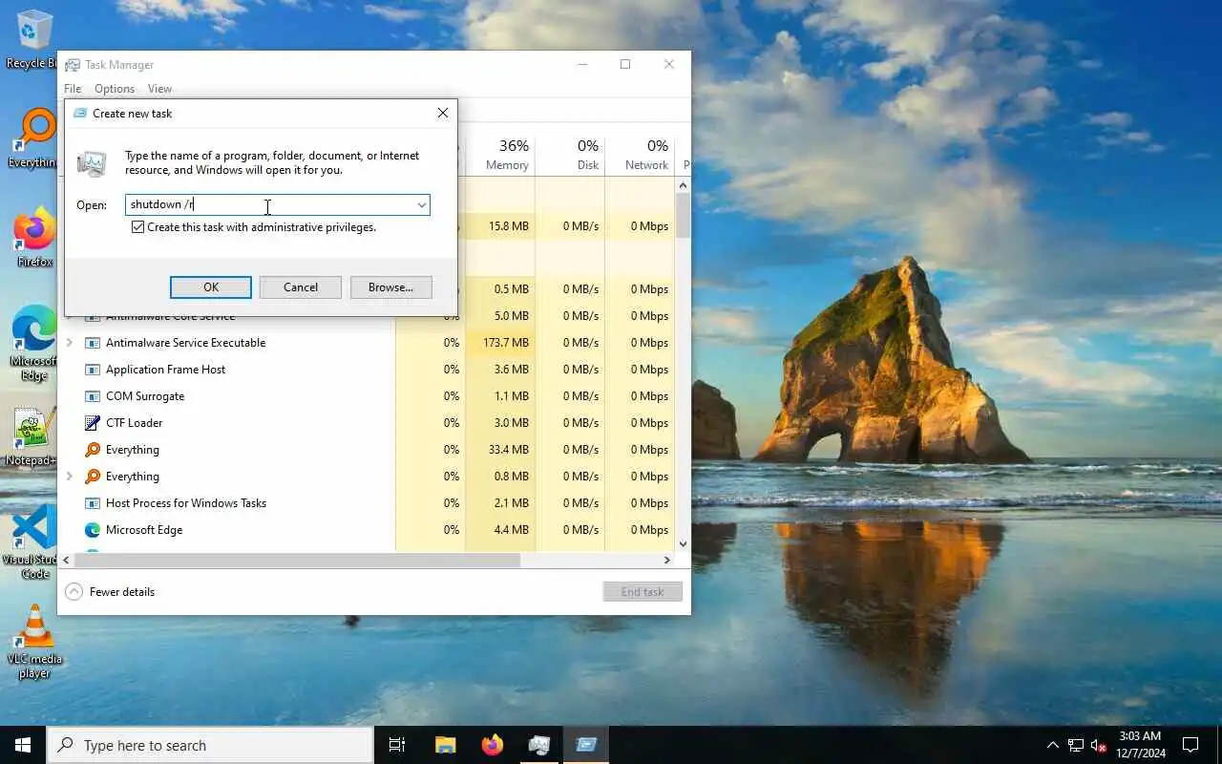Viewport: 1222px width, 764px height.
Task: Sort processes by Network column
Action: 640,156
